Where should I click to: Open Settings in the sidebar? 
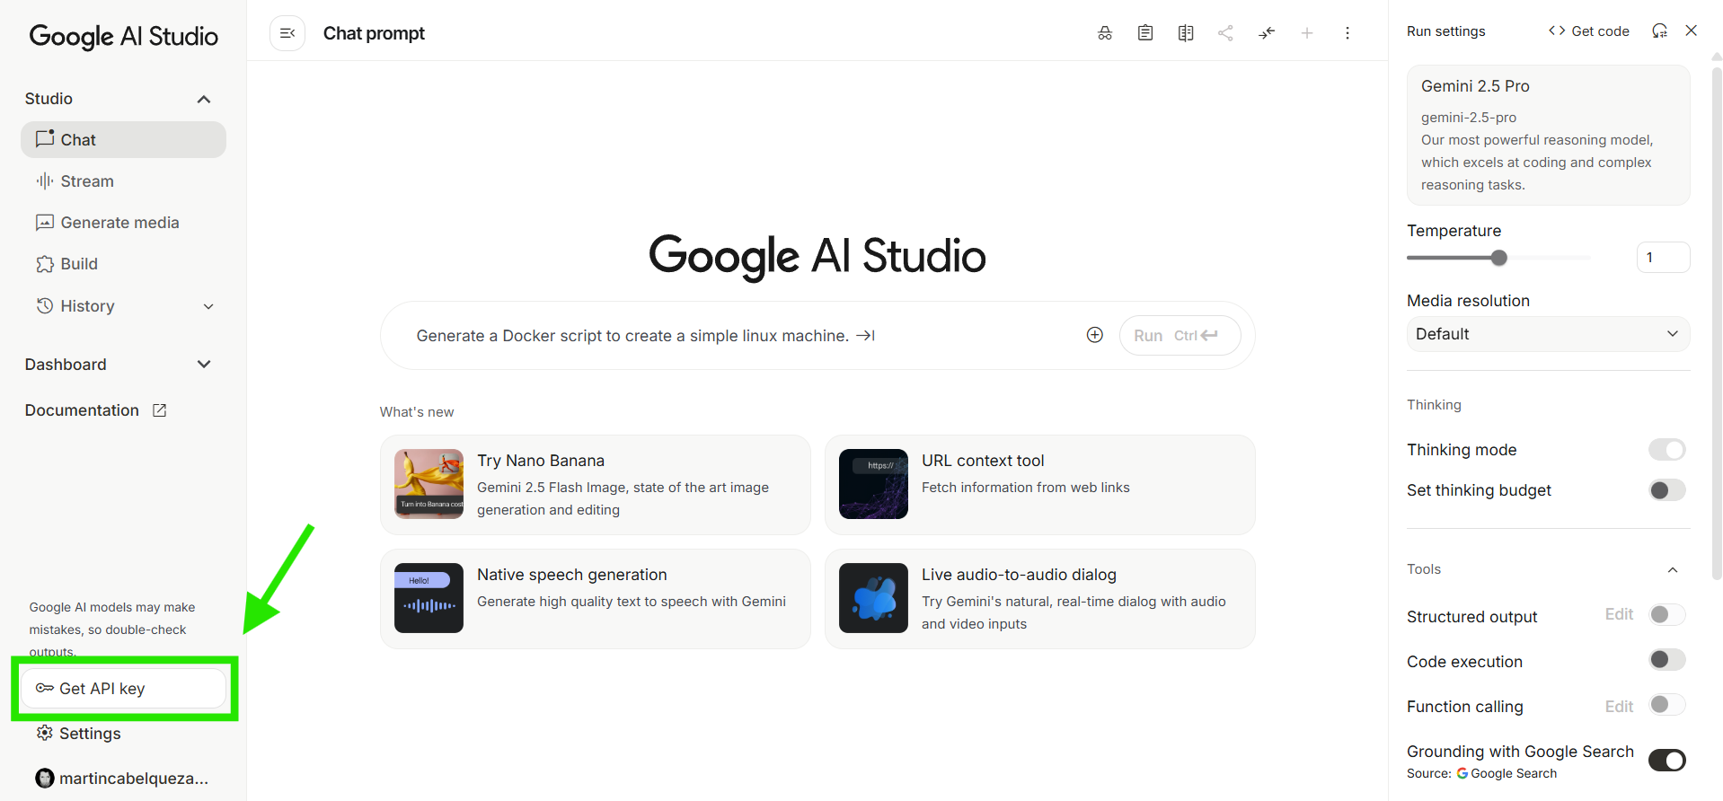click(x=123, y=734)
